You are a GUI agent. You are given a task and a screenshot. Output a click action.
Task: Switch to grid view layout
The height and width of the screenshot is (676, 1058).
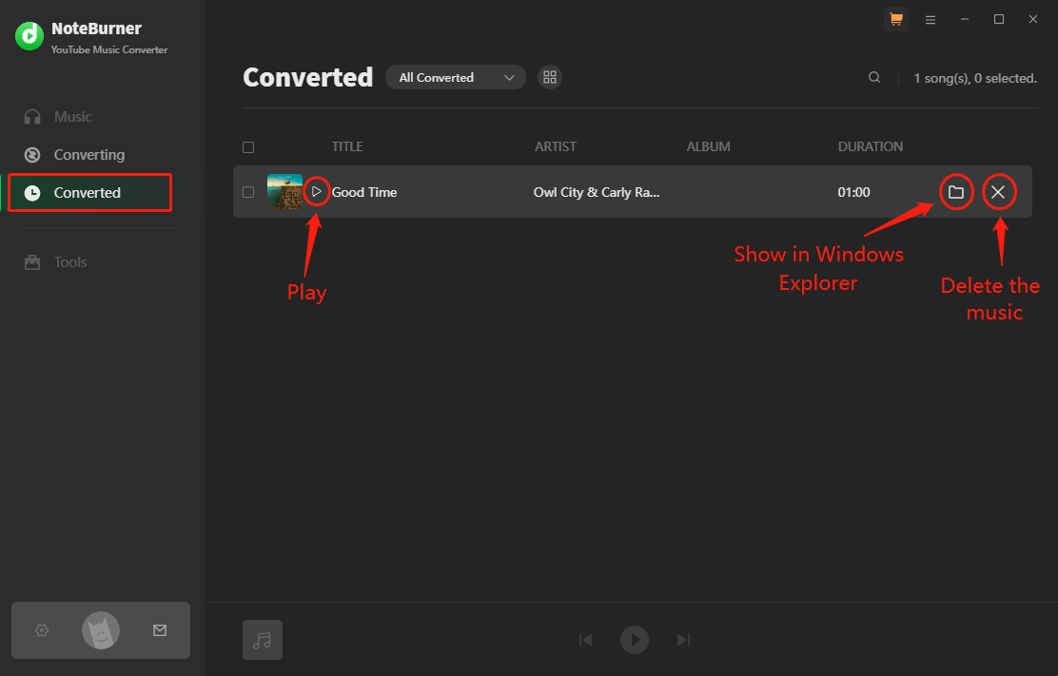550,78
